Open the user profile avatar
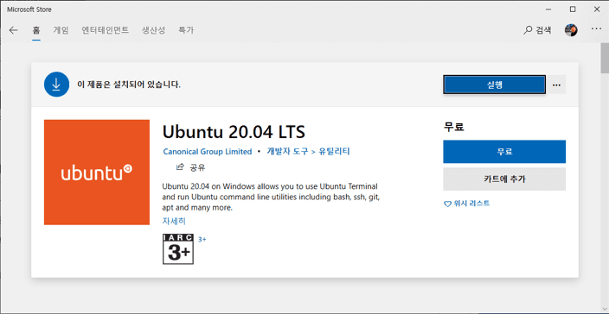Screen dimensions: 609x314 pos(571,30)
